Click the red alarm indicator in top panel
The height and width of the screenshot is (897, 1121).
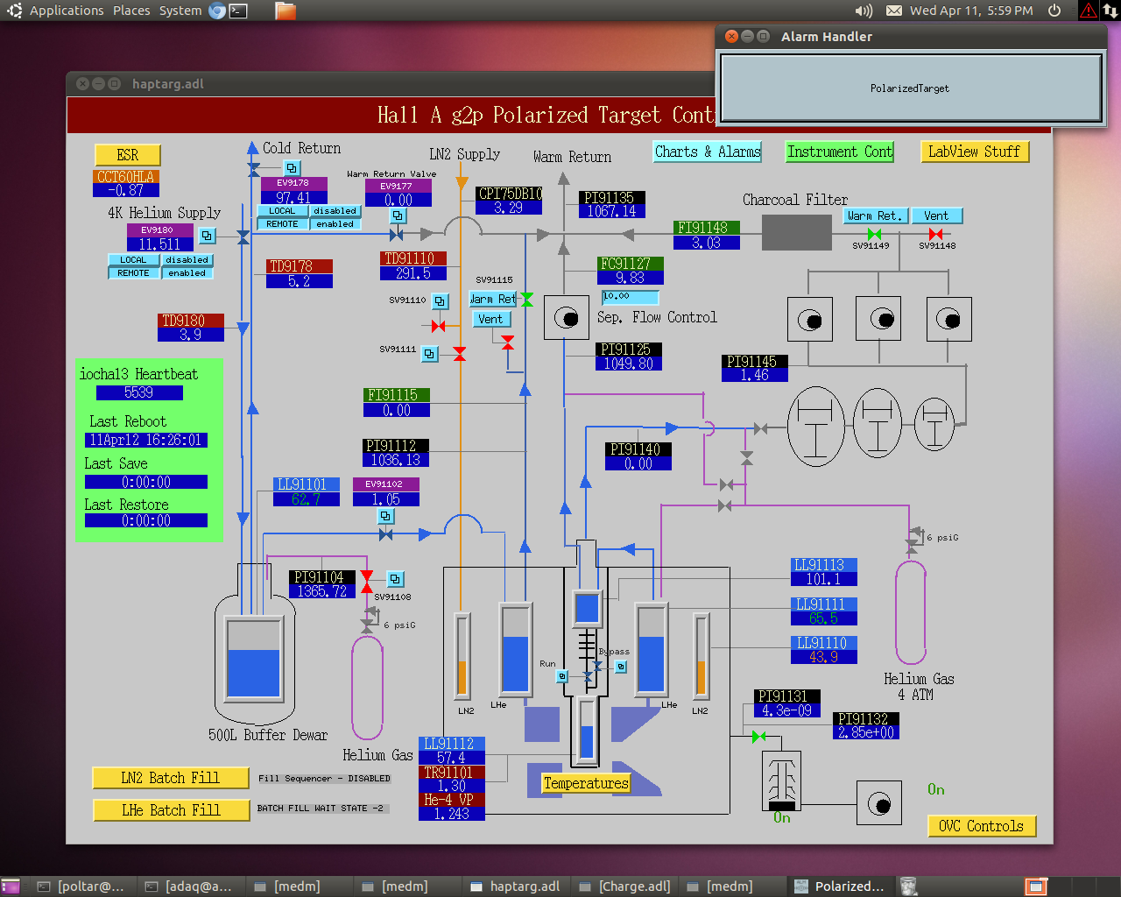pyautogui.click(x=1089, y=11)
